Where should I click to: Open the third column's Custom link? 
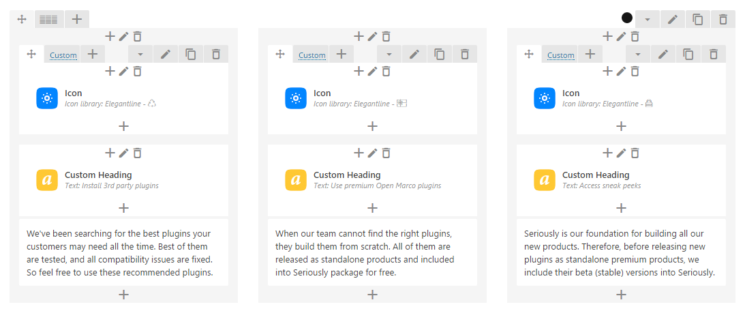(561, 55)
